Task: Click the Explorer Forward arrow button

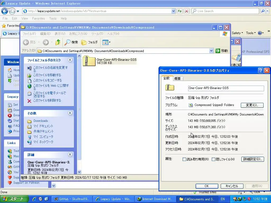Action: 46,42
